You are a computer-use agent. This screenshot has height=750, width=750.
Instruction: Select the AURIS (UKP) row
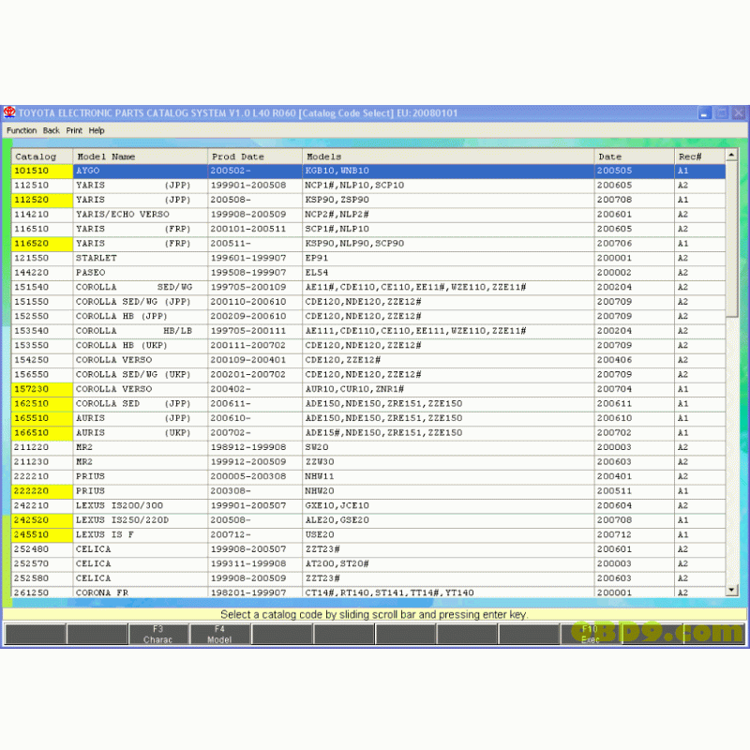coord(368,433)
